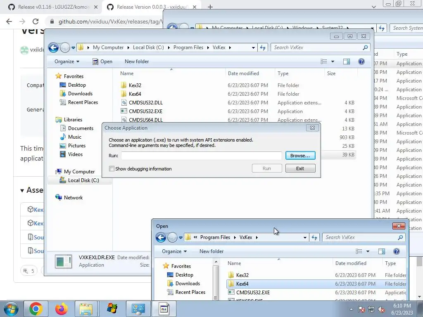Click Program Files breadcrumb in Explorer address bar
Image resolution: width=423 pixels, height=317 pixels.
tap(188, 47)
